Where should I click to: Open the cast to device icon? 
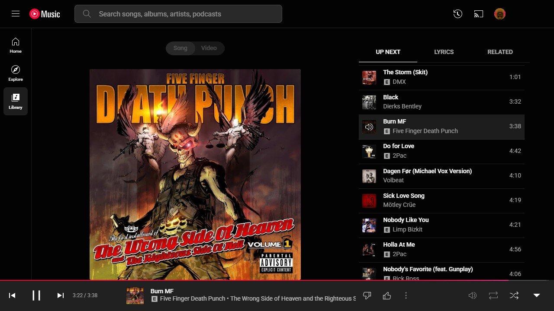coord(479,14)
